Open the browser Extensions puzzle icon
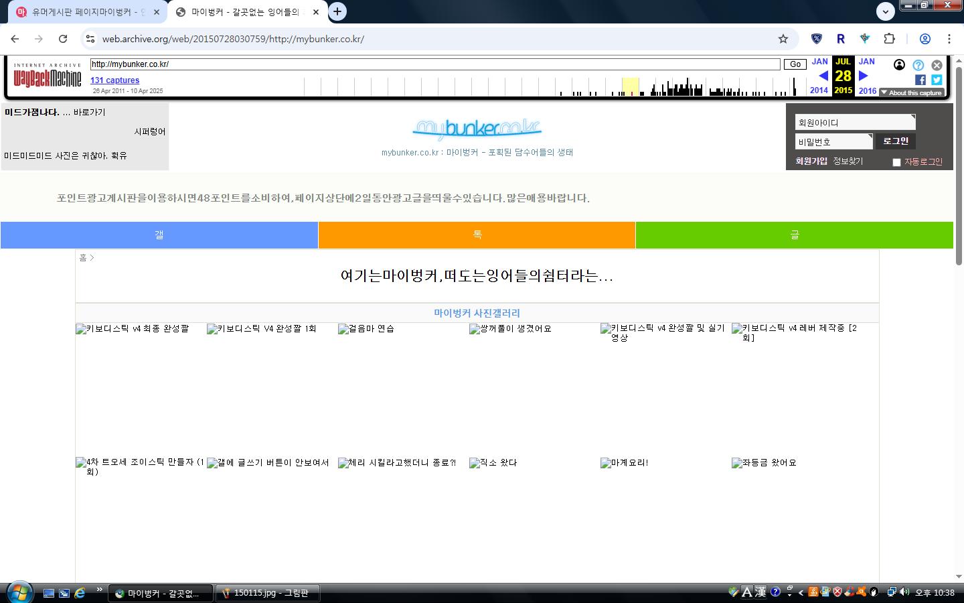The image size is (964, 603). [x=889, y=39]
